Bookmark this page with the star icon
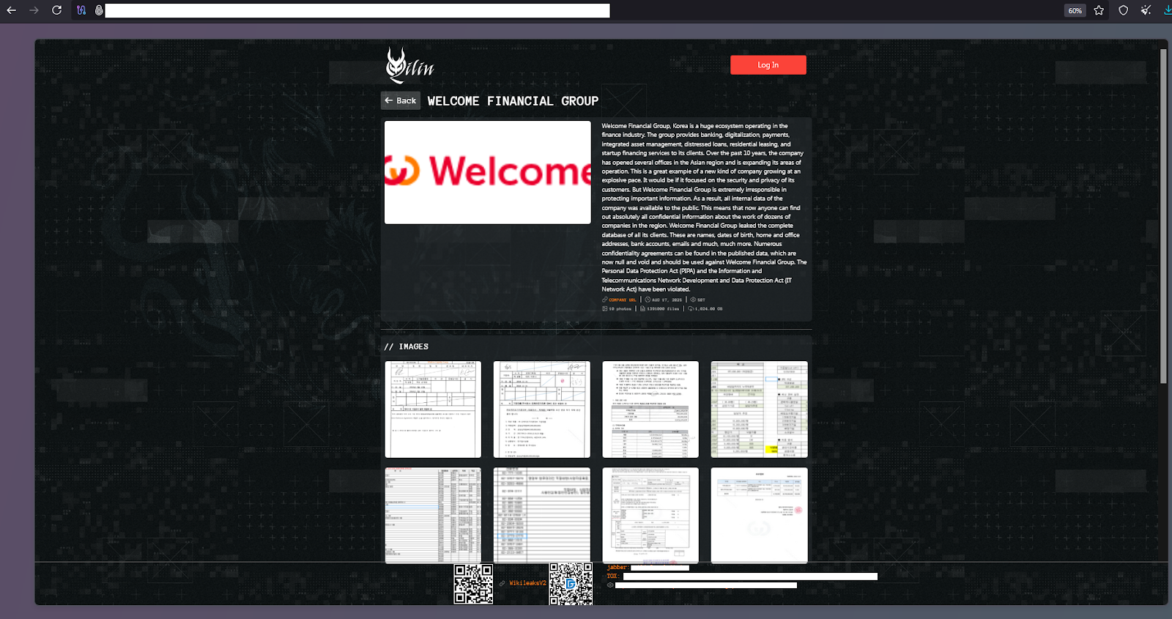 (1099, 10)
